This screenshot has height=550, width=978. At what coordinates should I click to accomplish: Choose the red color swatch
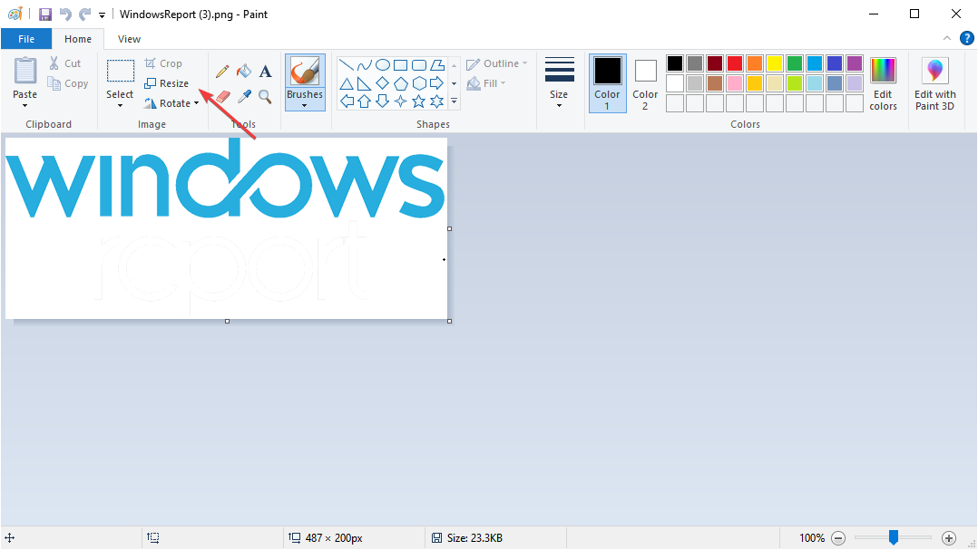[x=735, y=63]
